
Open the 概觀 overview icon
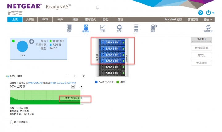pos(69,28)
